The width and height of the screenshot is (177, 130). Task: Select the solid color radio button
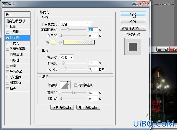(x=48, y=42)
